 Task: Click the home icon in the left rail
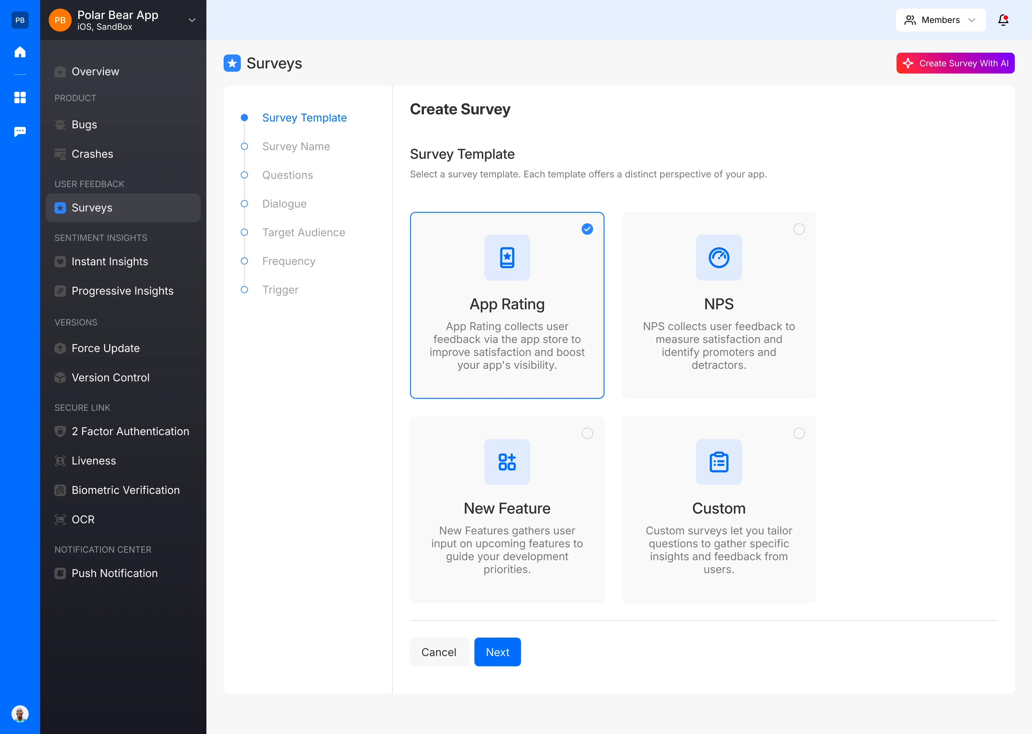tap(20, 52)
